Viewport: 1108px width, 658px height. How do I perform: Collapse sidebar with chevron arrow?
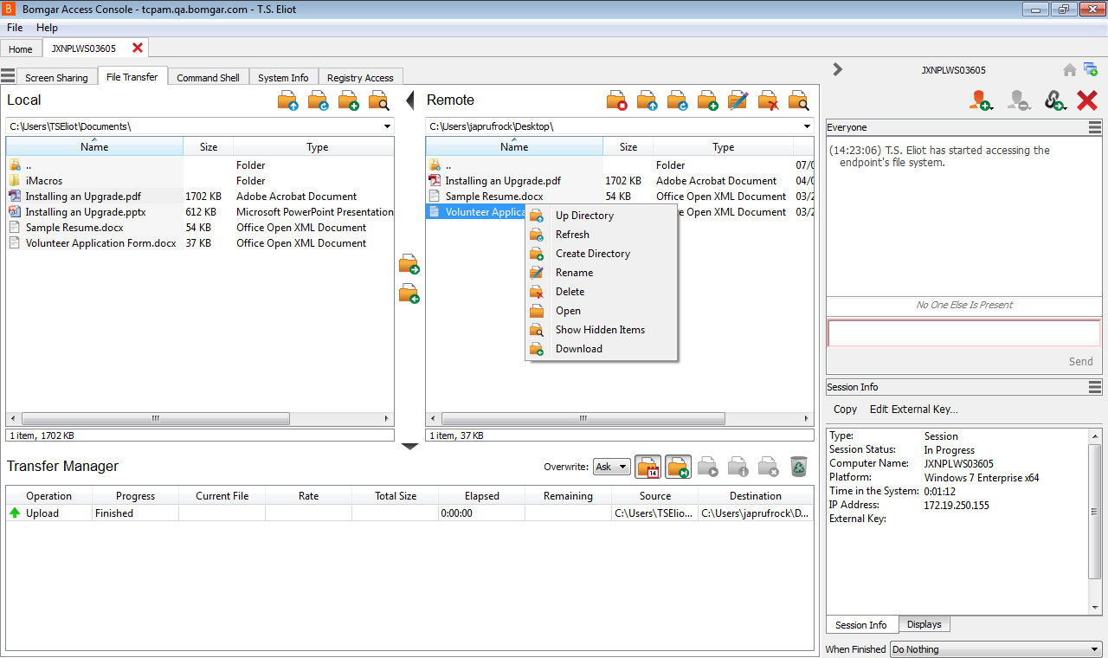(x=837, y=69)
